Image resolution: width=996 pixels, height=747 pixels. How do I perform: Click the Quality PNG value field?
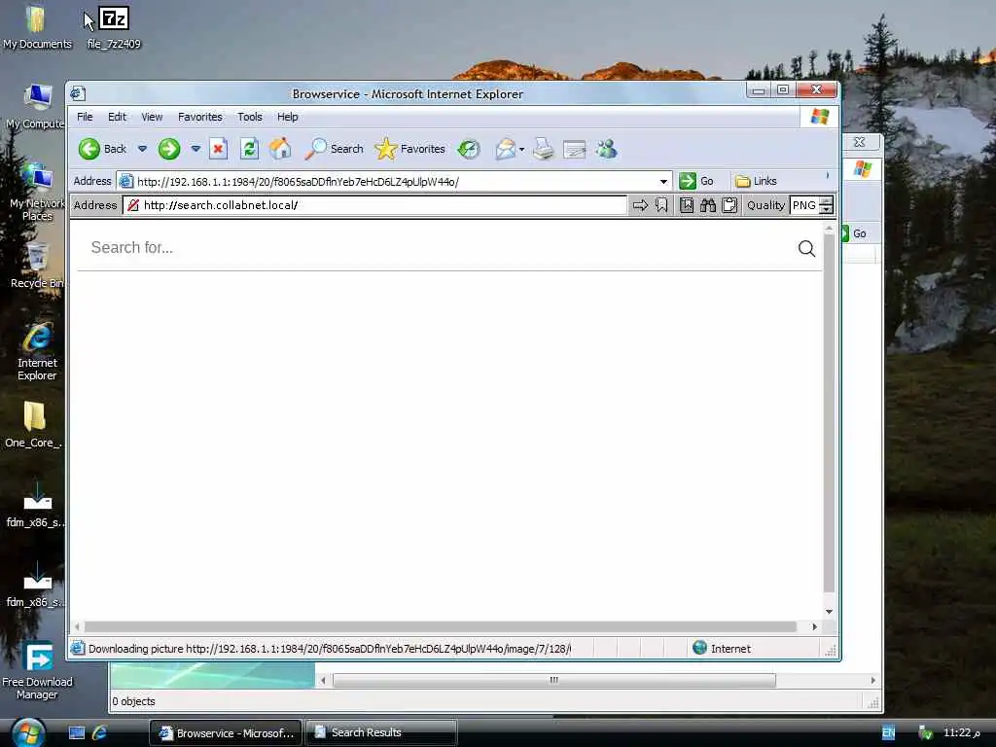804,205
